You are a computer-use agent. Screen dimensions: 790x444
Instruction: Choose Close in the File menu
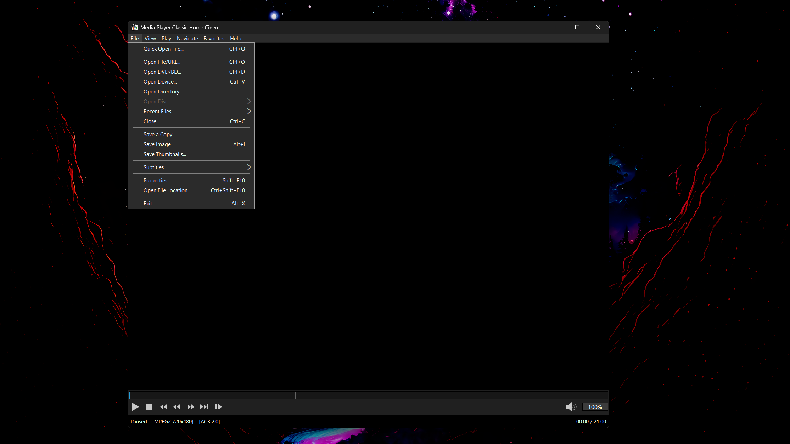click(x=191, y=121)
